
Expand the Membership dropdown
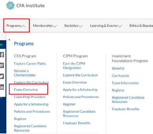(45, 26)
